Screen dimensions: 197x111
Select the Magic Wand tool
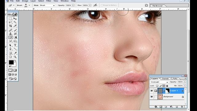(x=15, y=22)
